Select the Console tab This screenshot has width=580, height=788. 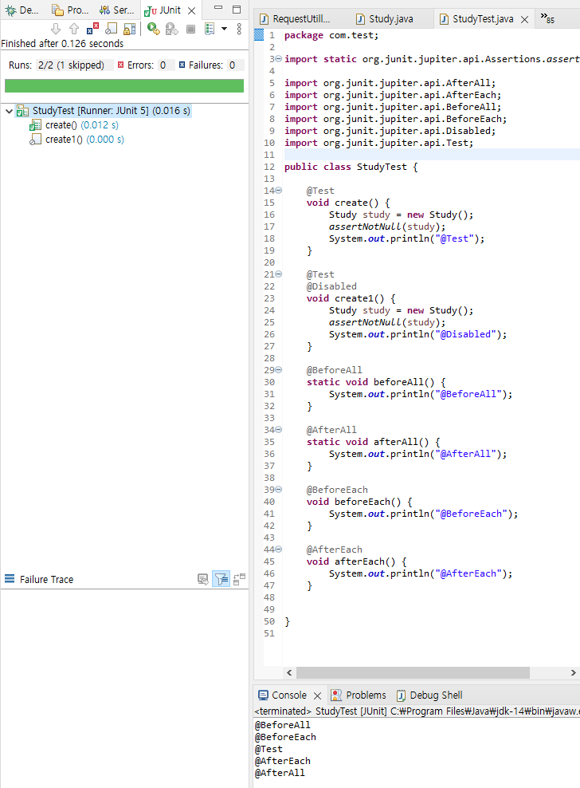282,695
